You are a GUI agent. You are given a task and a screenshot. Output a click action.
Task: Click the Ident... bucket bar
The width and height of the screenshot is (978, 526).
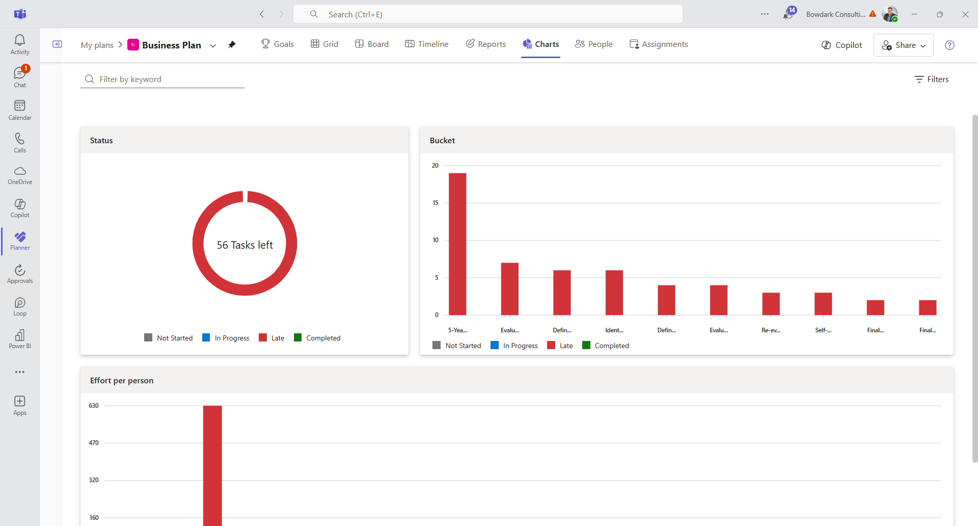point(614,293)
